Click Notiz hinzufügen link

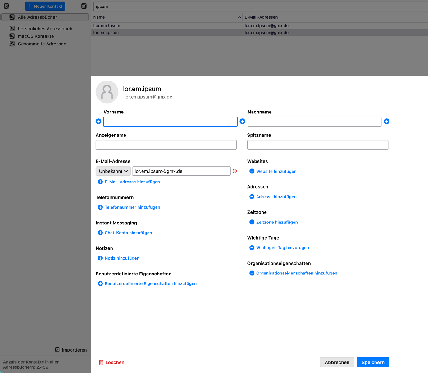coord(118,258)
